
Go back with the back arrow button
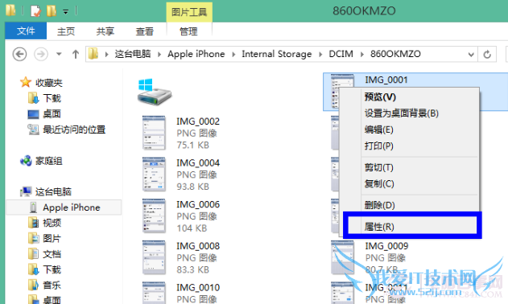19,54
